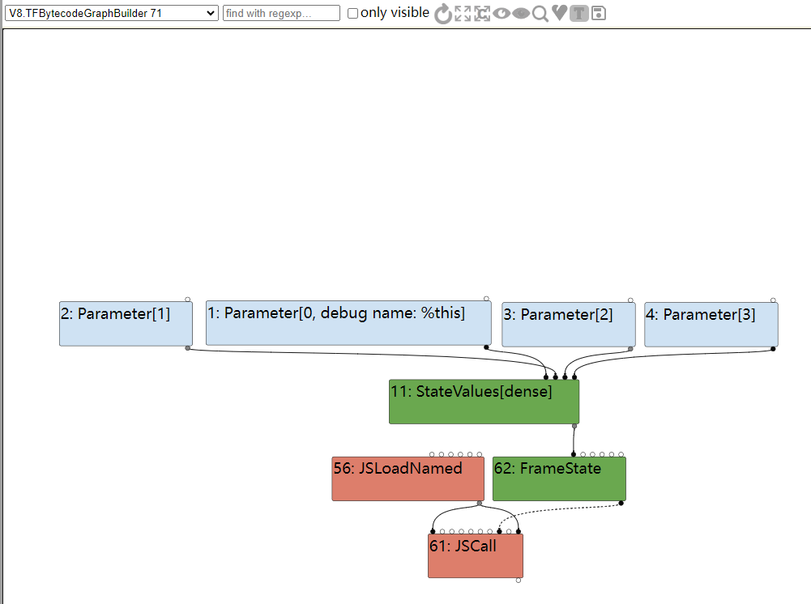Enable the only visible checkbox
This screenshot has width=811, height=604.
[352, 14]
